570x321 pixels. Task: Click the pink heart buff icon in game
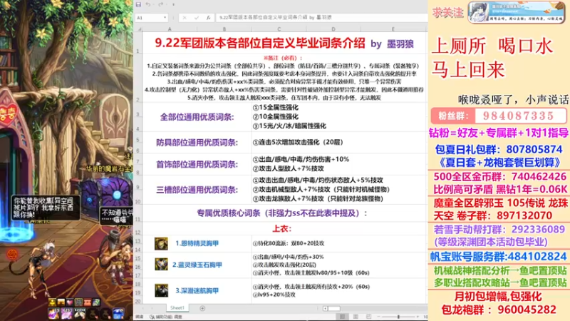click(69, 302)
